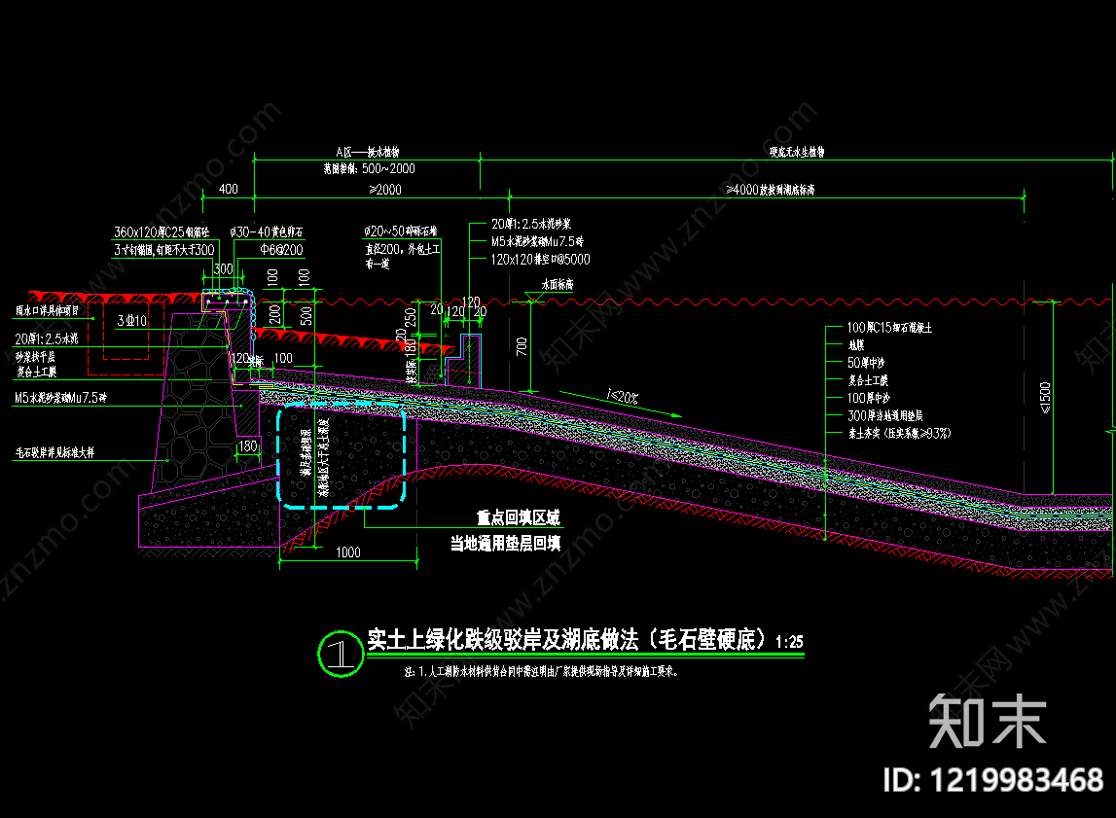
Task: Select the note "ø30-40黄色卵石"
Action: [267, 231]
